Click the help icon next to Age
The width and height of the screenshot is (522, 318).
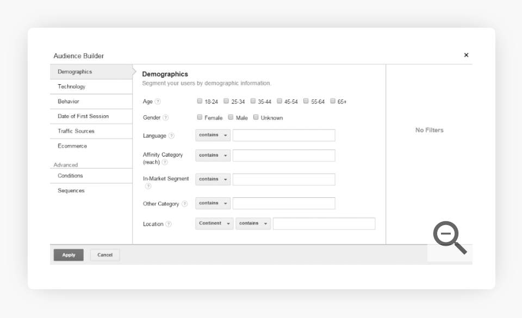point(158,102)
